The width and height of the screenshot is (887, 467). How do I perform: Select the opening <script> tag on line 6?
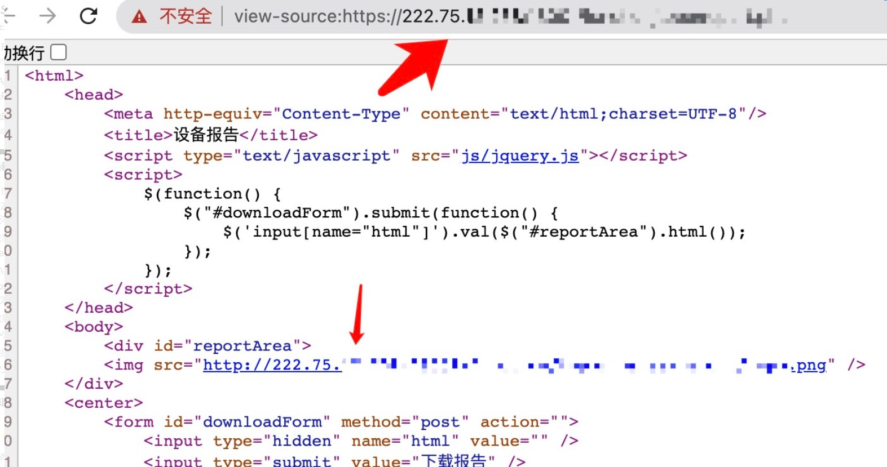tap(143, 175)
